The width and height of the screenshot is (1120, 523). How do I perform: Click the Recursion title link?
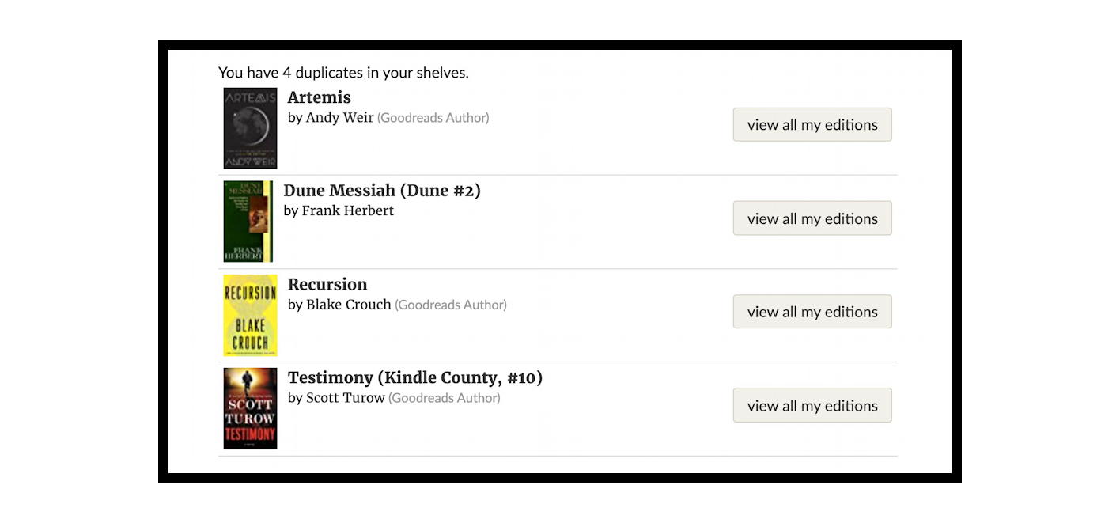click(x=327, y=284)
